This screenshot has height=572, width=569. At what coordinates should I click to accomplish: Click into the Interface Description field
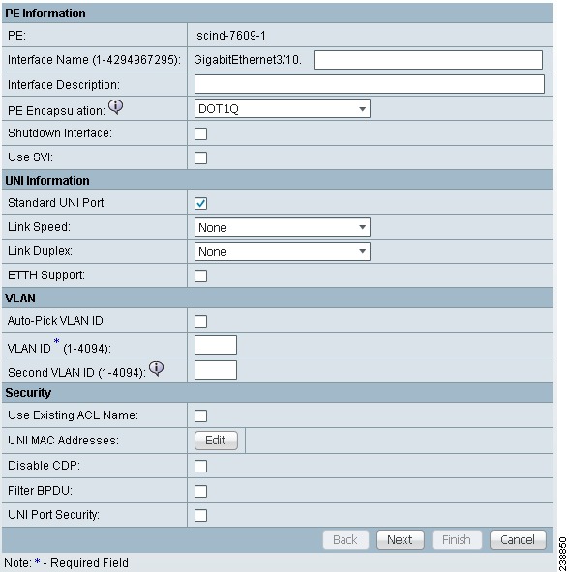370,84
